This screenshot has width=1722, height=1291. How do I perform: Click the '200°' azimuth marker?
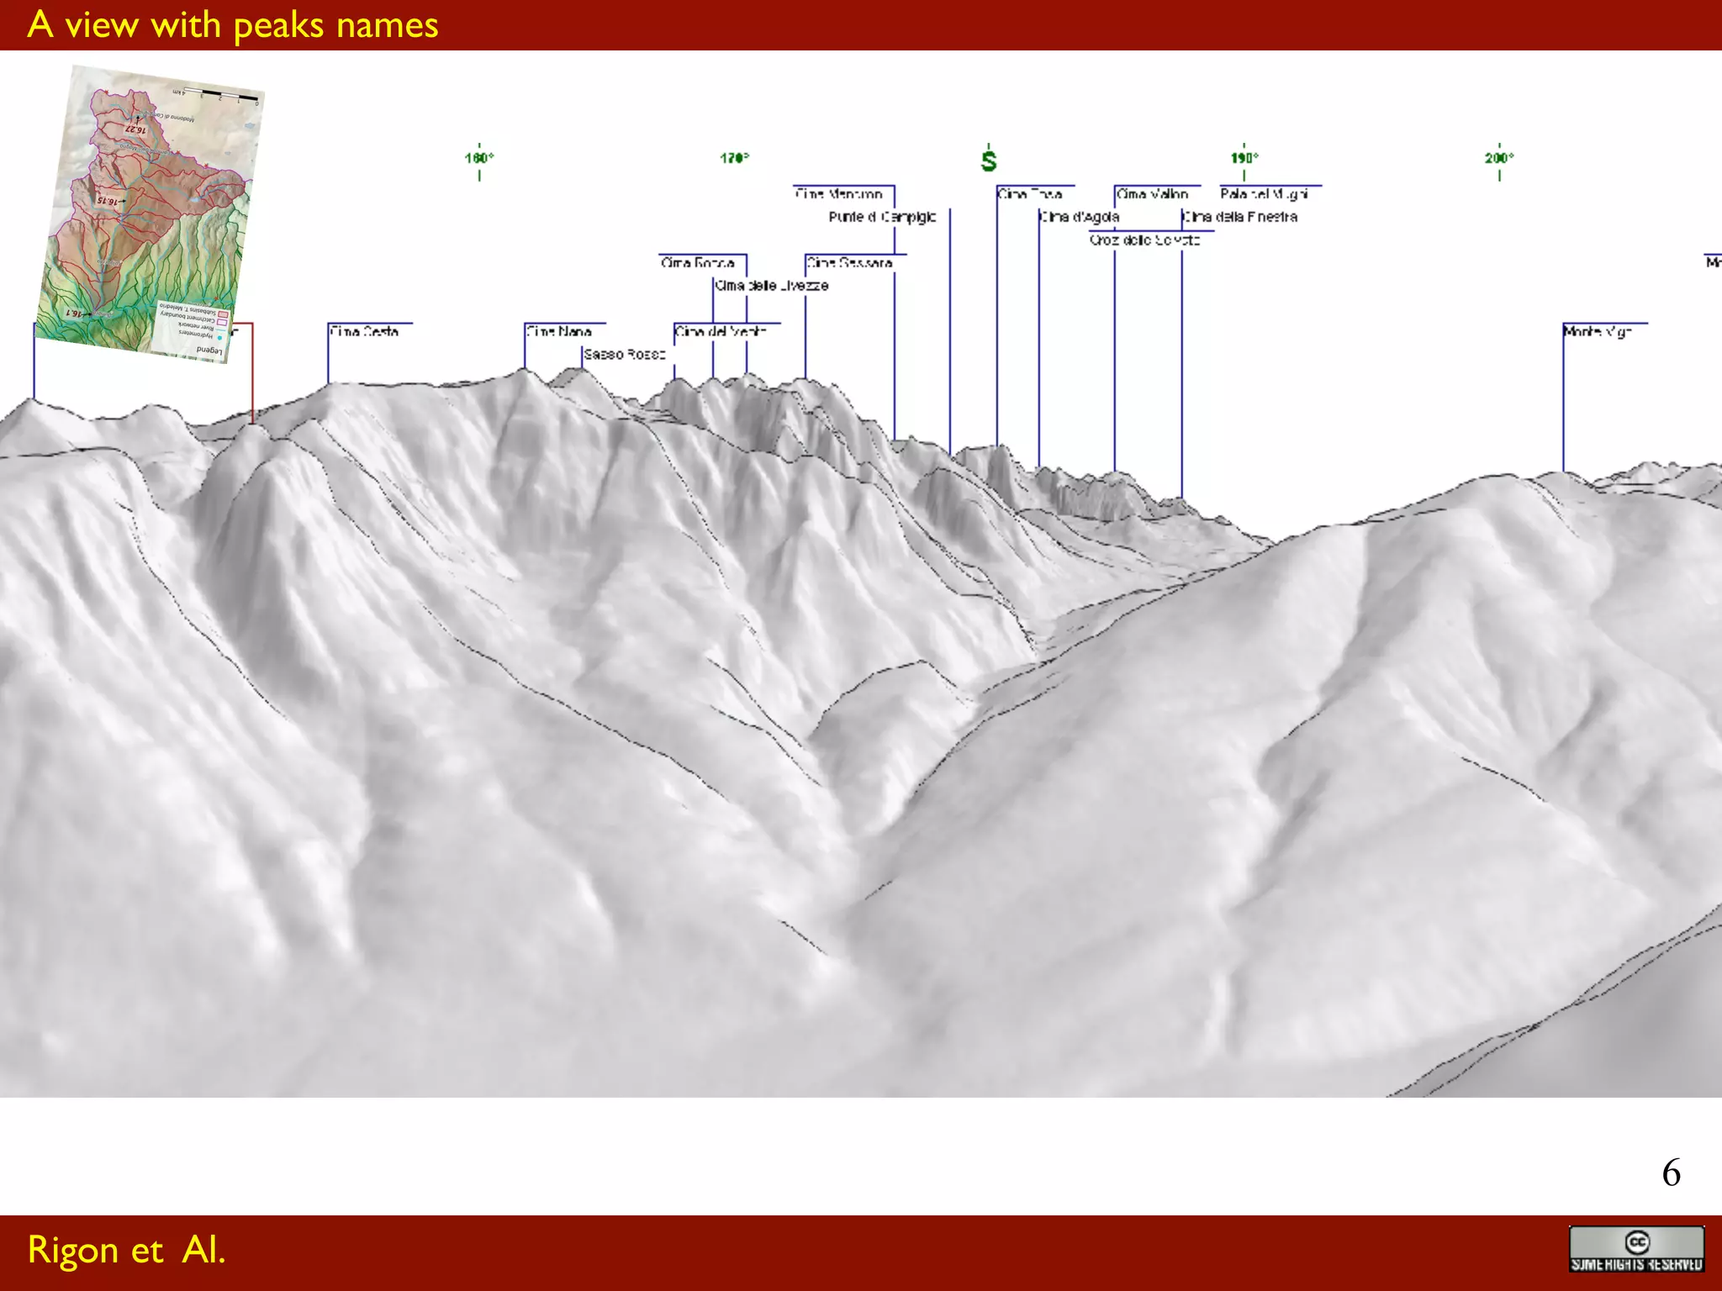tap(1499, 158)
